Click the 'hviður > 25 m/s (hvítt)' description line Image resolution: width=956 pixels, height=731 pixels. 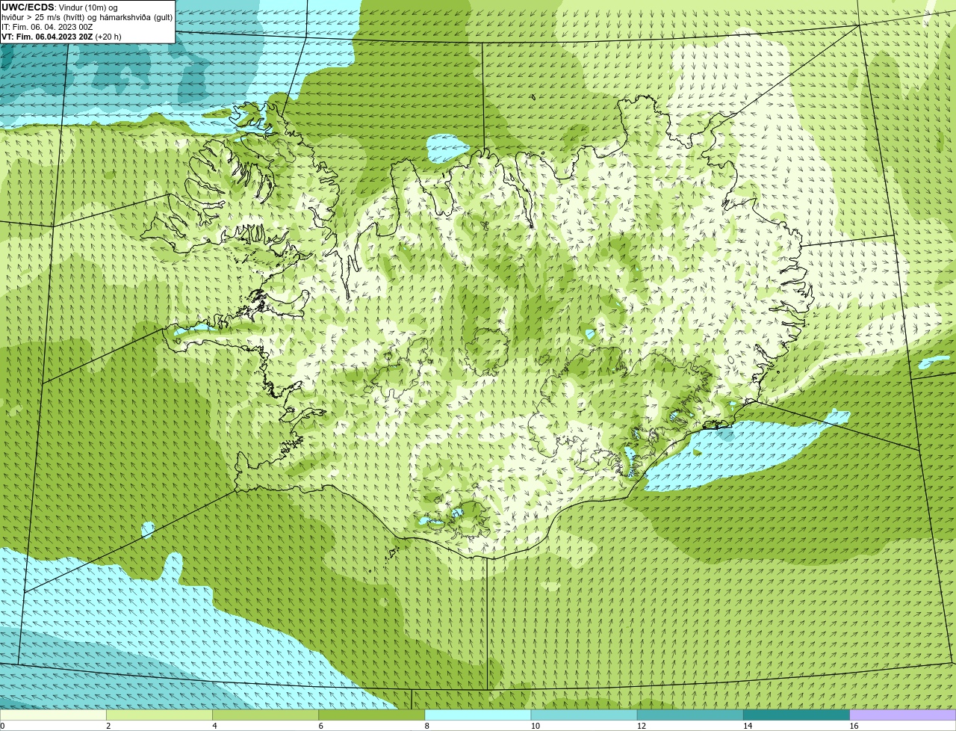87,17
